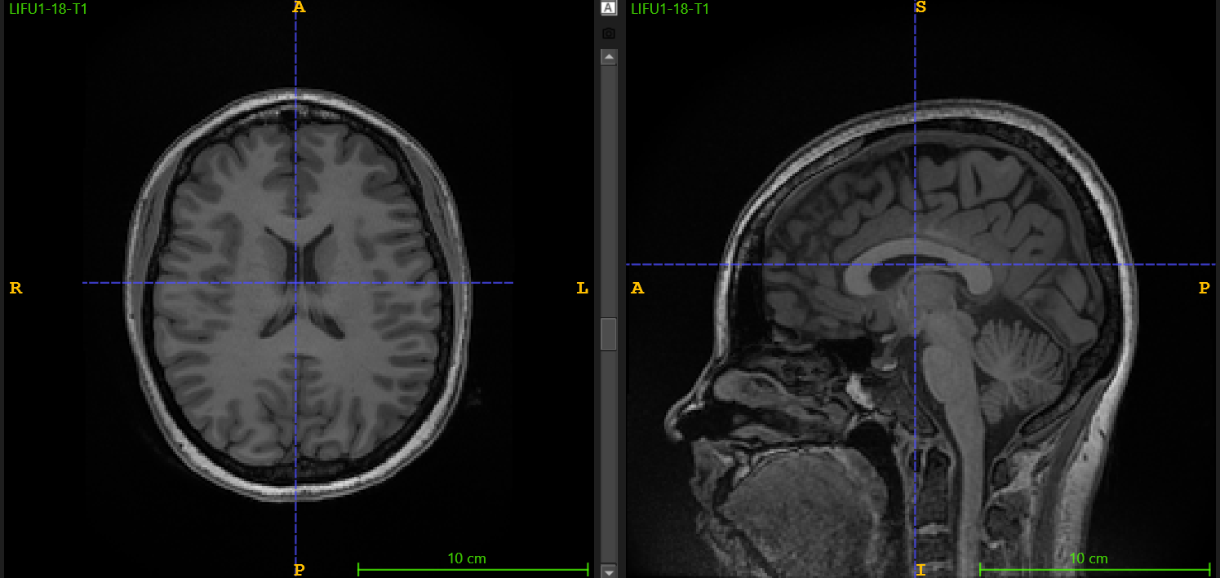The width and height of the screenshot is (1220, 578).
Task: Click the "L" left-side orientation marker
Action: (x=583, y=288)
